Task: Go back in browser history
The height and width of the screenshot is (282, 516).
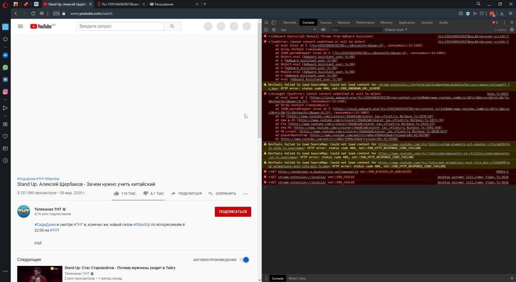Action: tap(16, 13)
